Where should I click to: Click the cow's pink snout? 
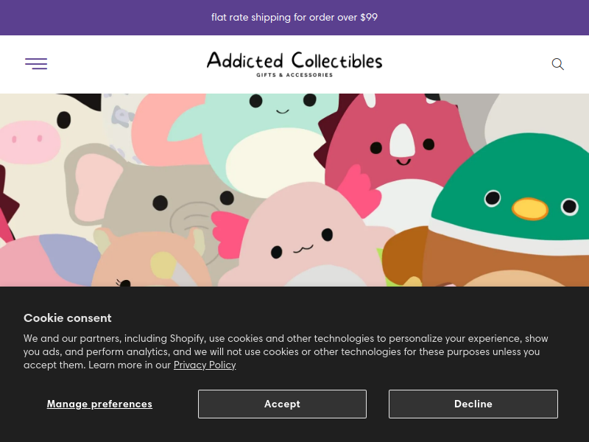pyautogui.click(x=29, y=141)
